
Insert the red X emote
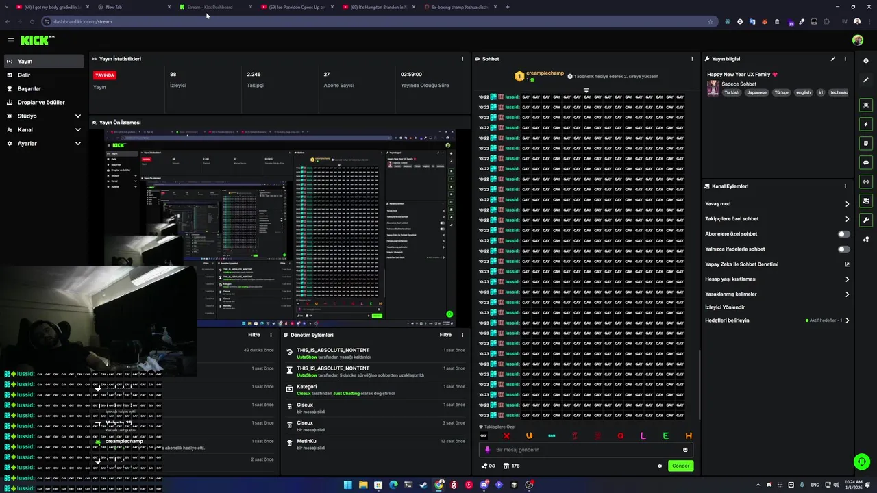(x=506, y=435)
